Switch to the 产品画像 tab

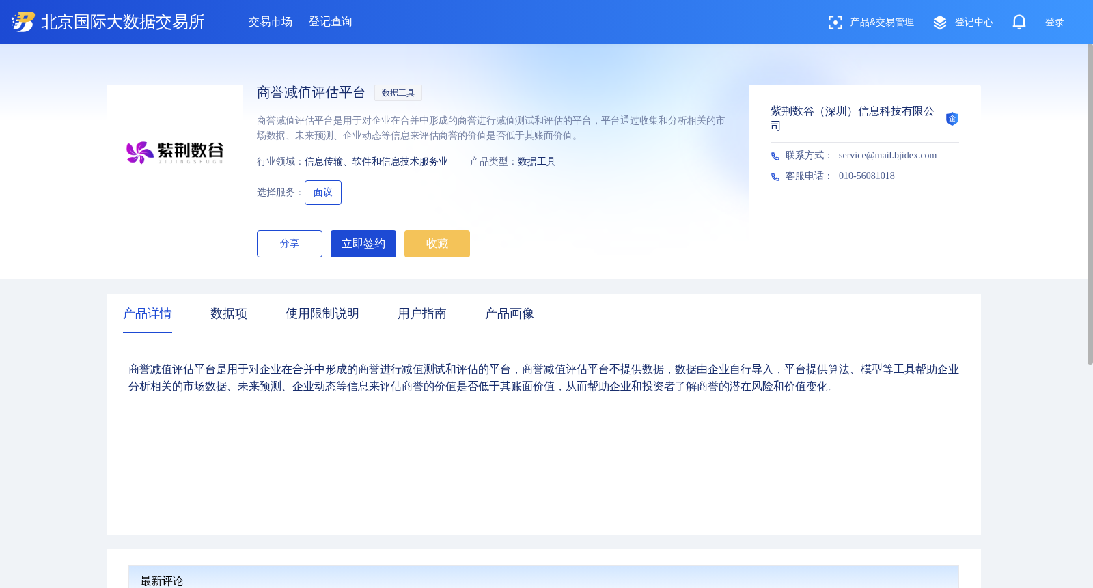(510, 313)
